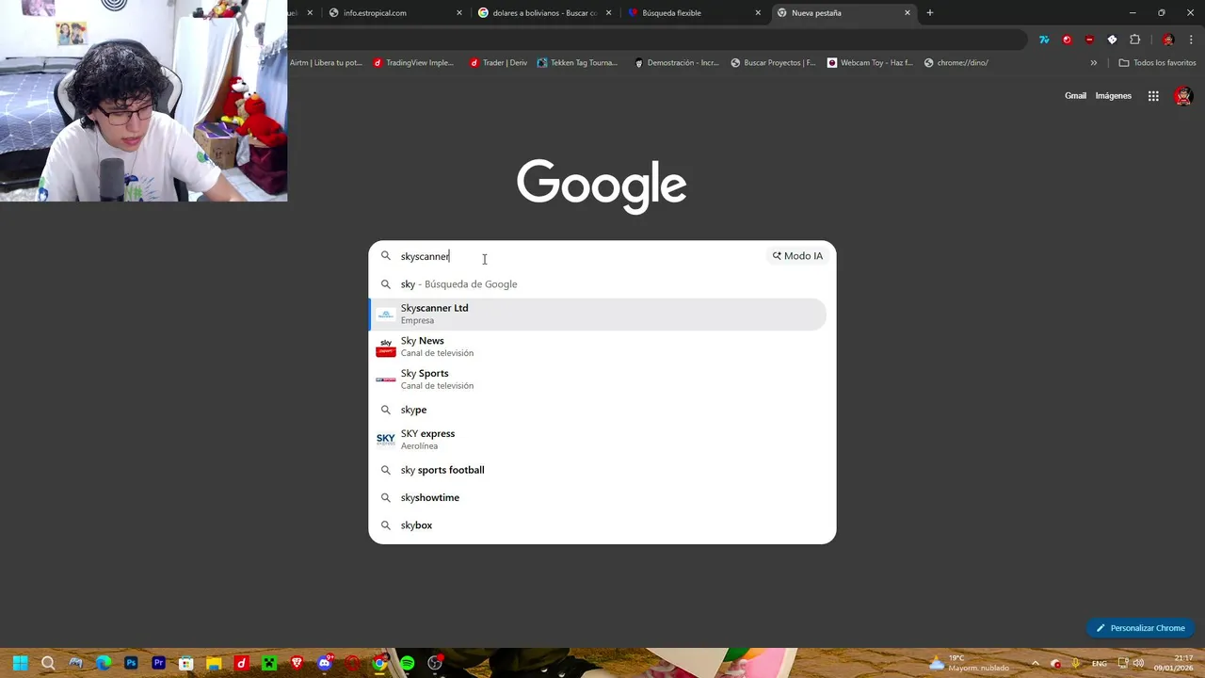Open the Webcam Toy bookmark

[x=870, y=63]
